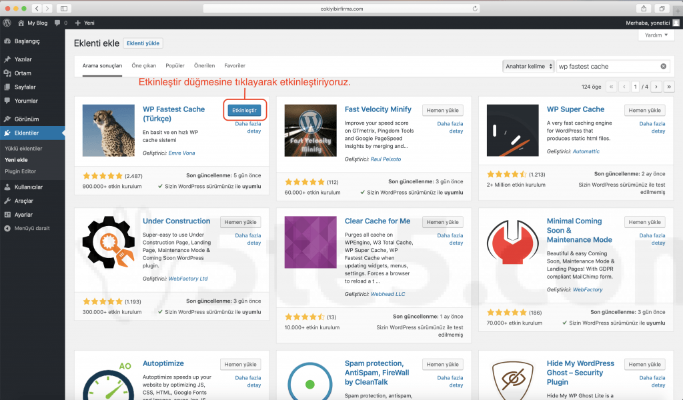The width and height of the screenshot is (683, 400).
Task: Switch to the Favoriler tab
Action: pyautogui.click(x=233, y=65)
